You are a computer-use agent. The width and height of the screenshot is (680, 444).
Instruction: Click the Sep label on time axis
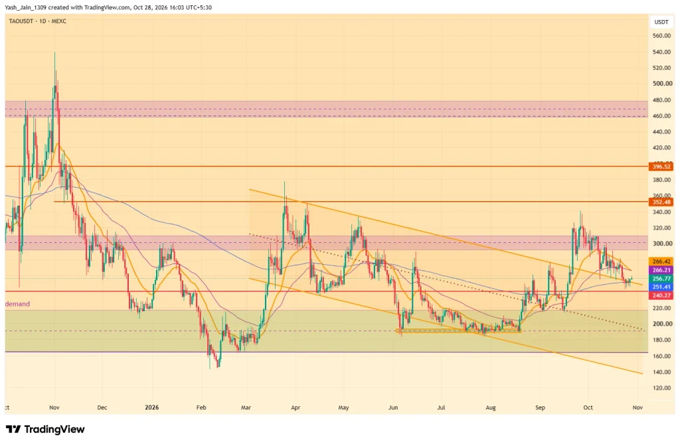(x=540, y=407)
